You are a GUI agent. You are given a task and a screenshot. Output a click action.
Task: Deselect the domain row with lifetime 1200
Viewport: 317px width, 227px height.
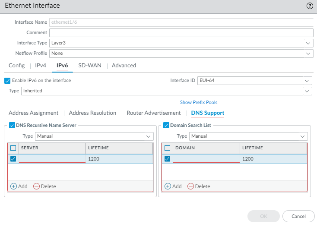point(168,159)
